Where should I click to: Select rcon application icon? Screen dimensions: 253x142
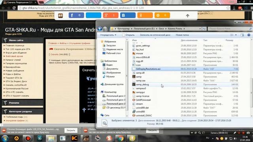134,65
